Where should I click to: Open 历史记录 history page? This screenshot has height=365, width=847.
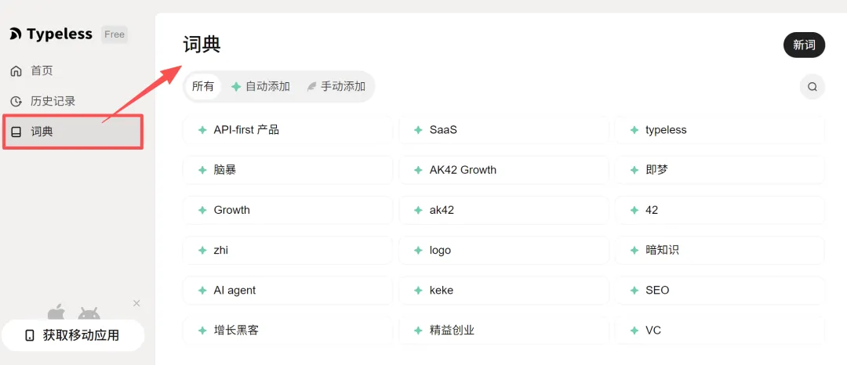(53, 101)
